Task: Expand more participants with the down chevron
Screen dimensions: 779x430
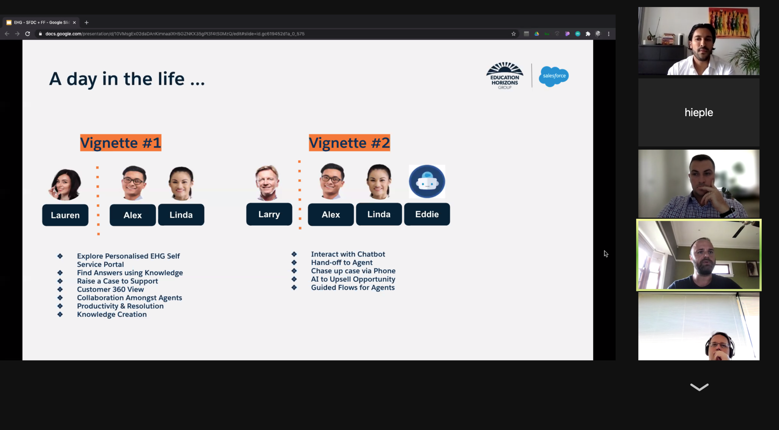Action: (699, 387)
